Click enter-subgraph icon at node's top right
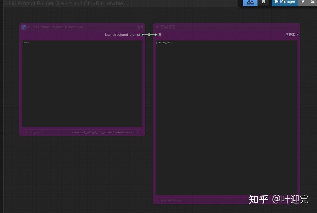 (x=140, y=27)
